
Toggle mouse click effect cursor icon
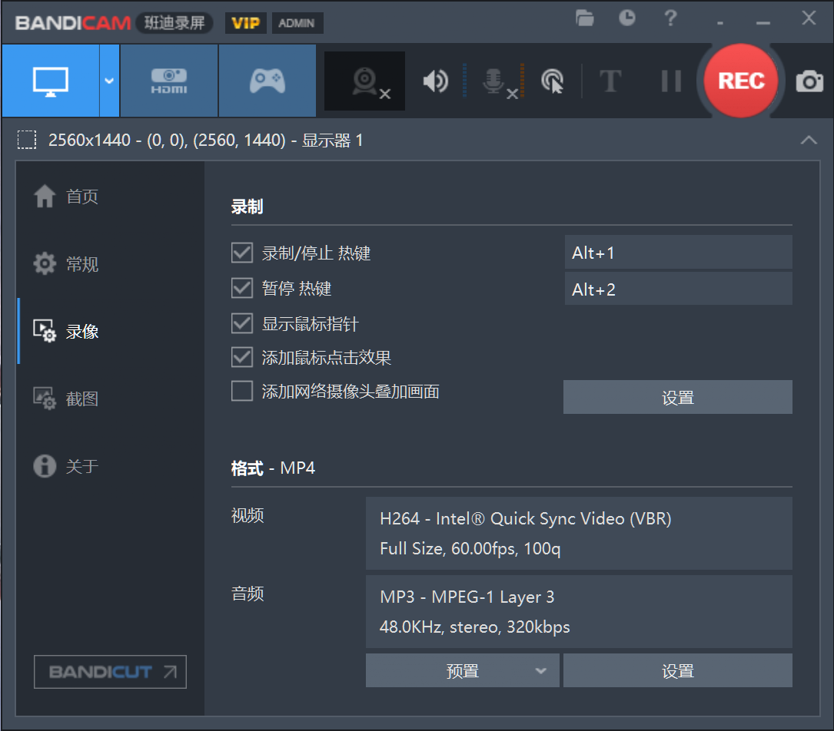553,81
